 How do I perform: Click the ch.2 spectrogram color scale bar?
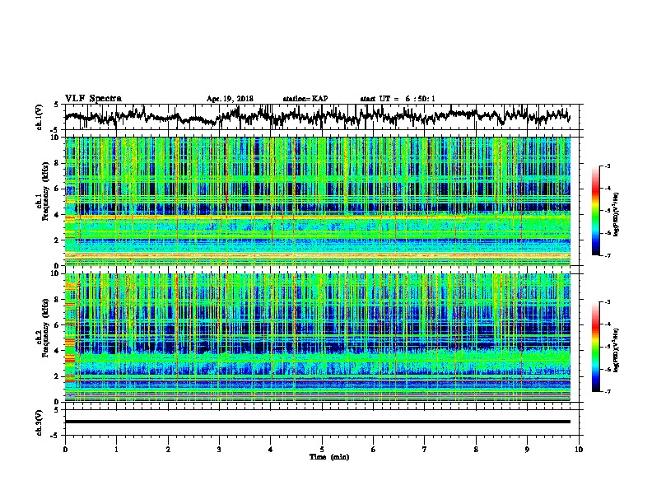[595, 347]
